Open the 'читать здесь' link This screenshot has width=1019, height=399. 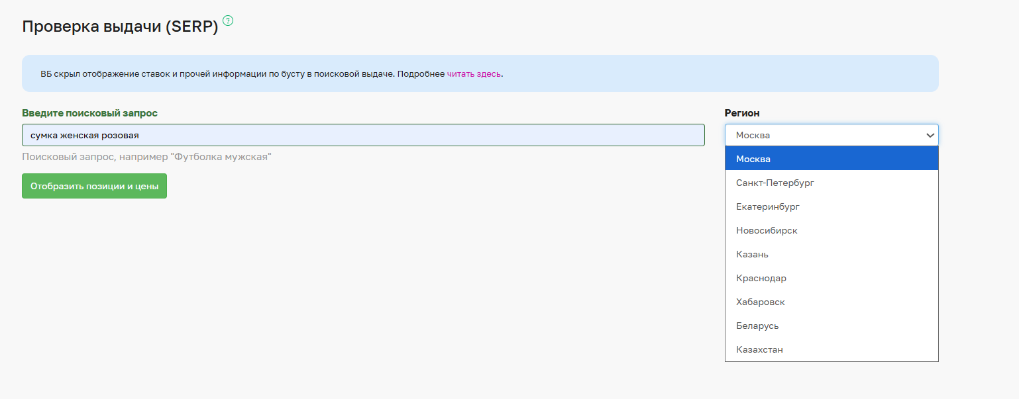(x=474, y=73)
